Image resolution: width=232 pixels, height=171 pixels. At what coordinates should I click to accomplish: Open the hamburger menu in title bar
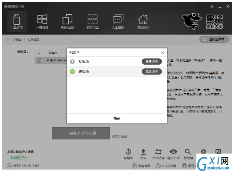pyautogui.click(x=212, y=6)
